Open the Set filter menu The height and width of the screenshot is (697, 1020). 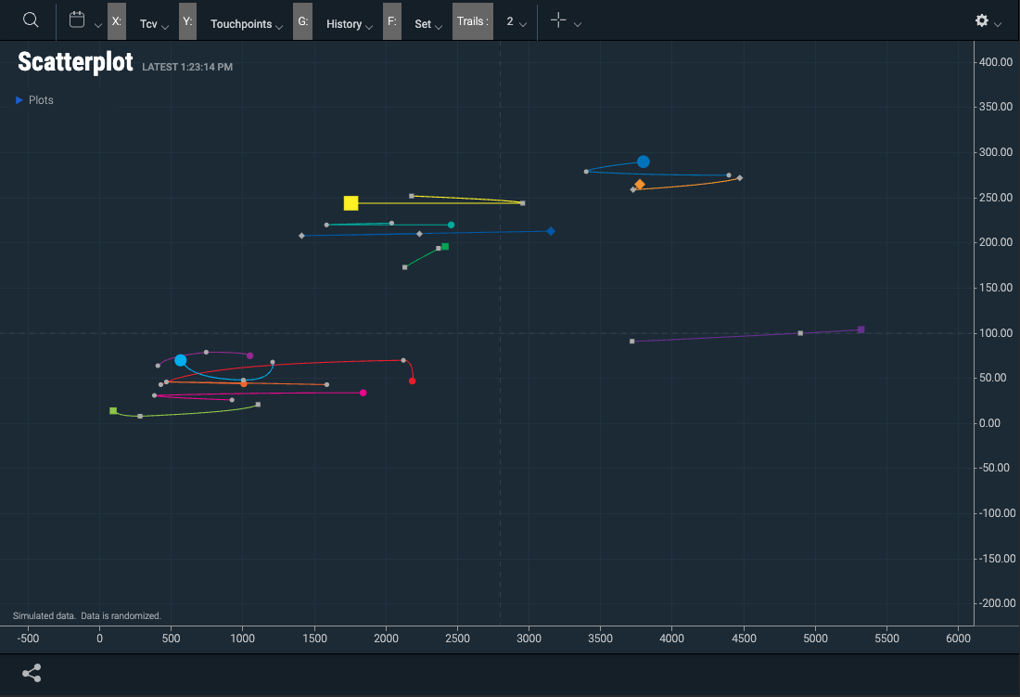click(427, 25)
